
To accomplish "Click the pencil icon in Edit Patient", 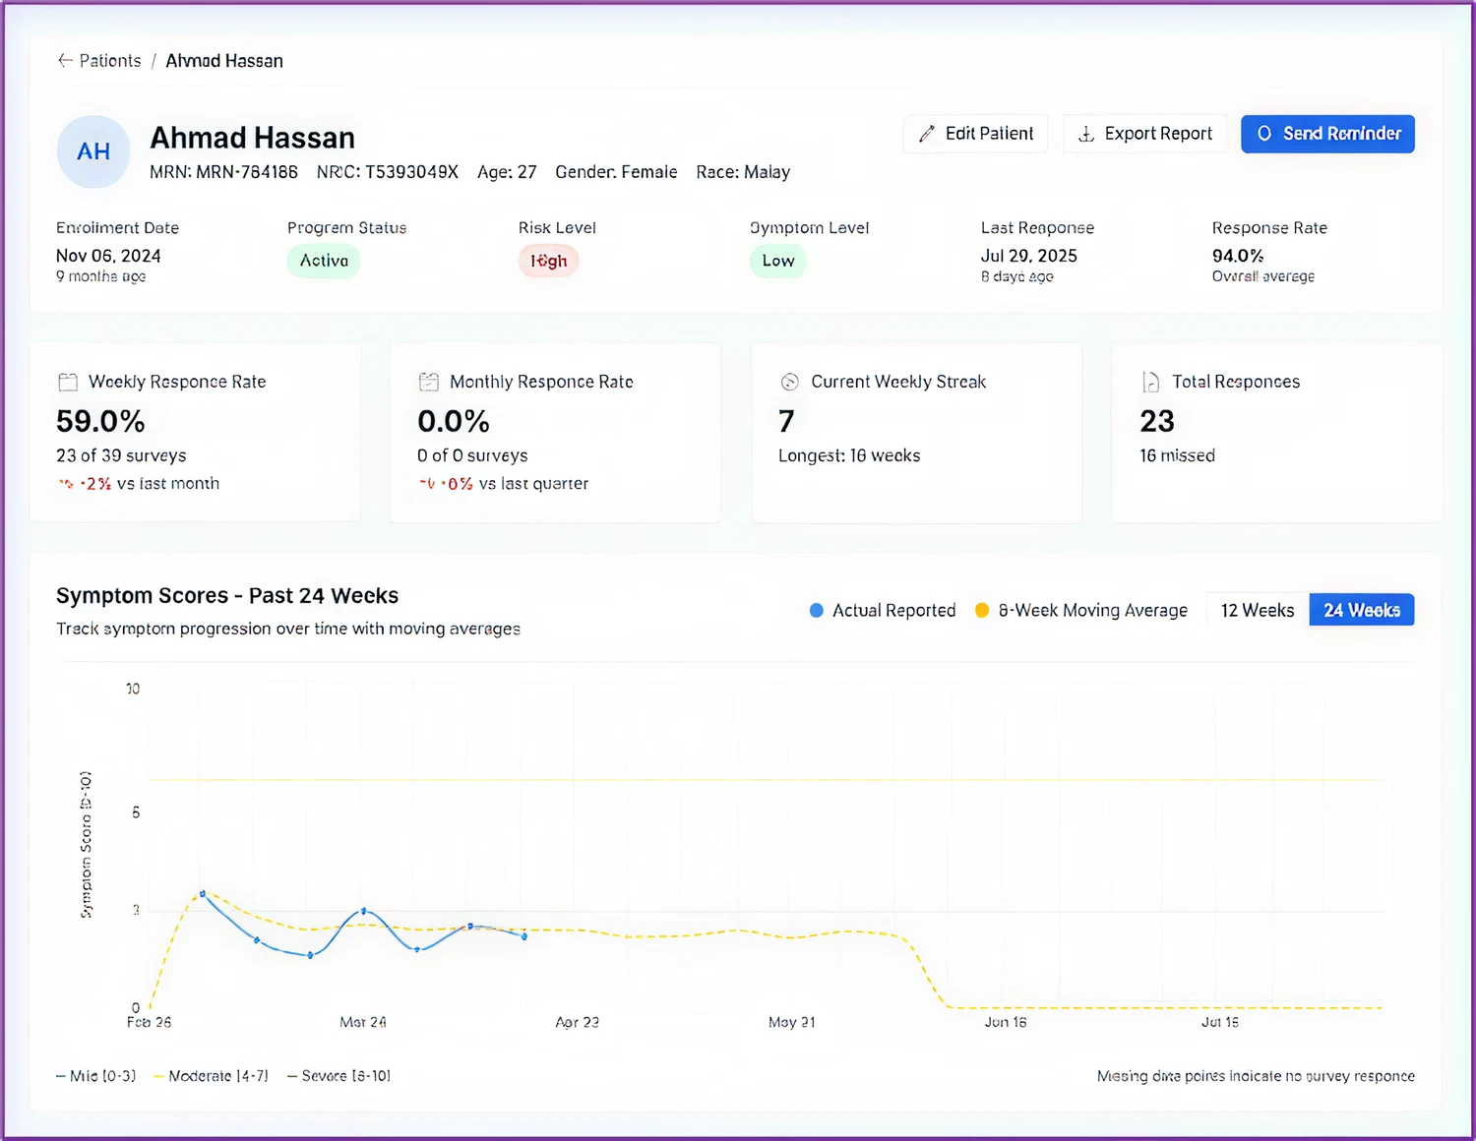I will pyautogui.click(x=926, y=134).
